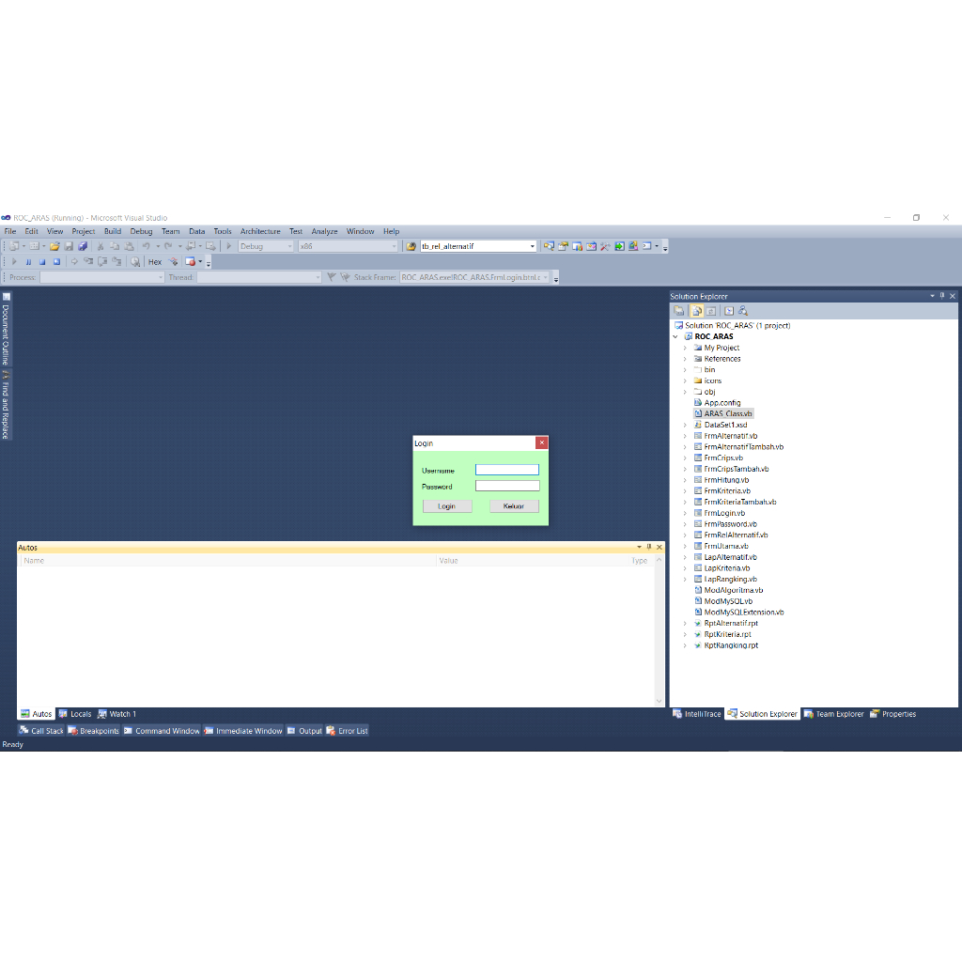Click Refresh icon in Solution Explorer toolbar

(x=711, y=311)
